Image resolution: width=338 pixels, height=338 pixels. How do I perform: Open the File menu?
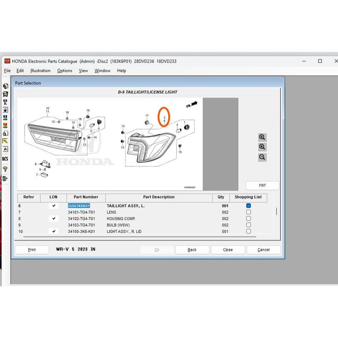[7, 71]
